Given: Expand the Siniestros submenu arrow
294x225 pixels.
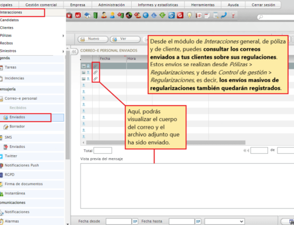Looking at the screenshot, I should (63, 51).
